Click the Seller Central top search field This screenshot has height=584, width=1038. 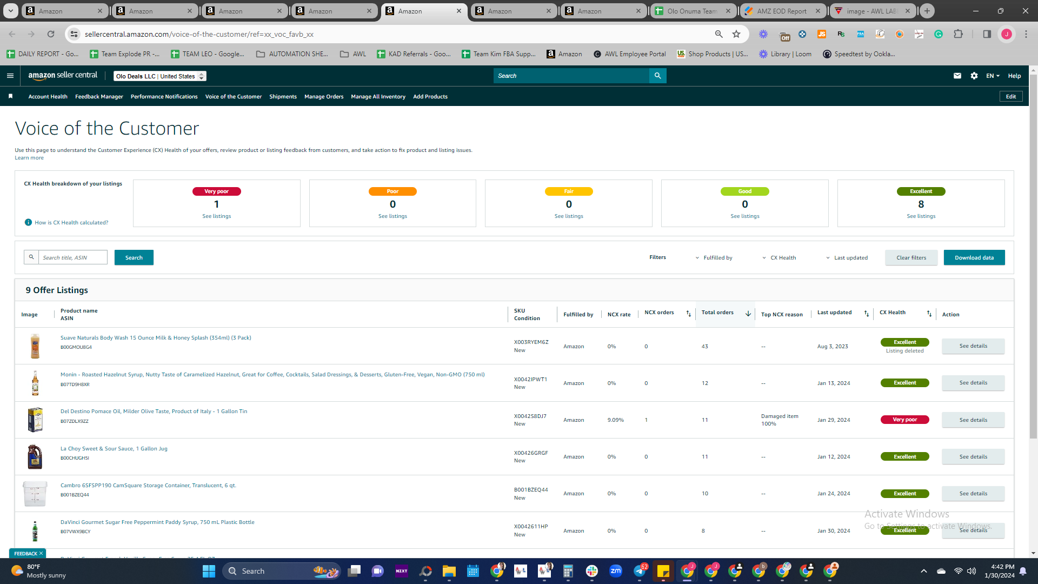[x=571, y=76]
